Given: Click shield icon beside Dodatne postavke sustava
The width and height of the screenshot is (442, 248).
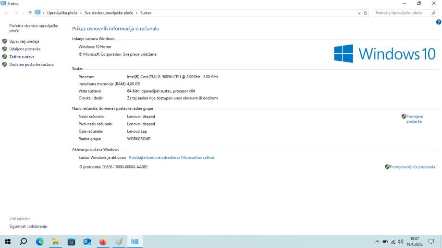Looking at the screenshot, I should coord(4,64).
